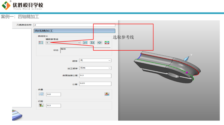224x125 pixels.
Task: Click the pattern icon with cursor arrow
Action: (x=92, y=43)
